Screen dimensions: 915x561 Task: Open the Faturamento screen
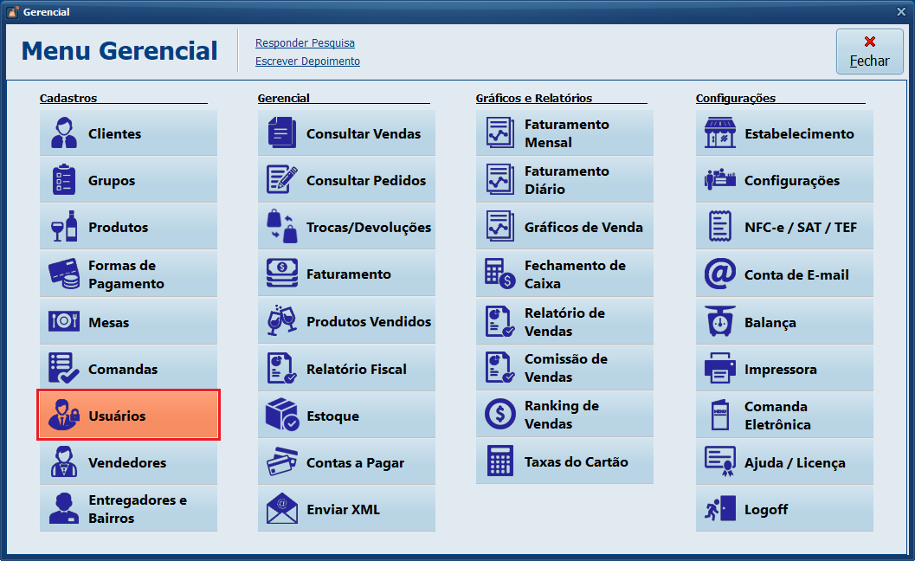click(x=346, y=274)
